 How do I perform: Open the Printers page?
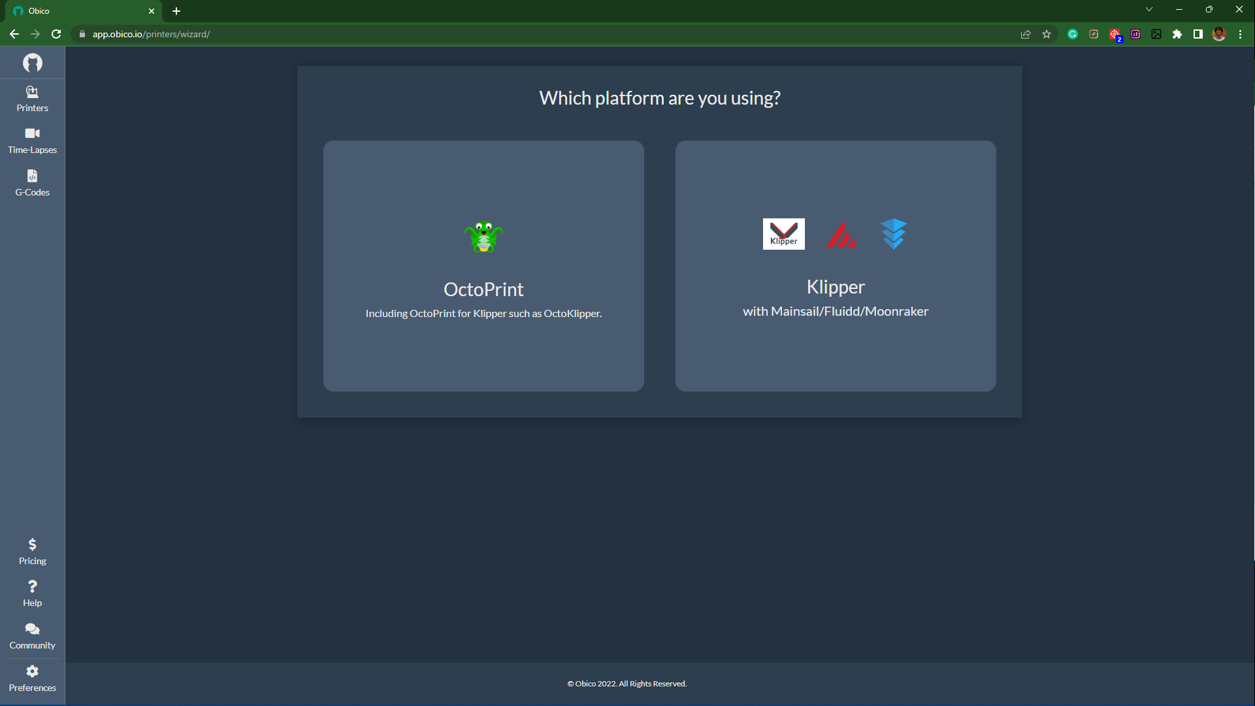tap(32, 99)
